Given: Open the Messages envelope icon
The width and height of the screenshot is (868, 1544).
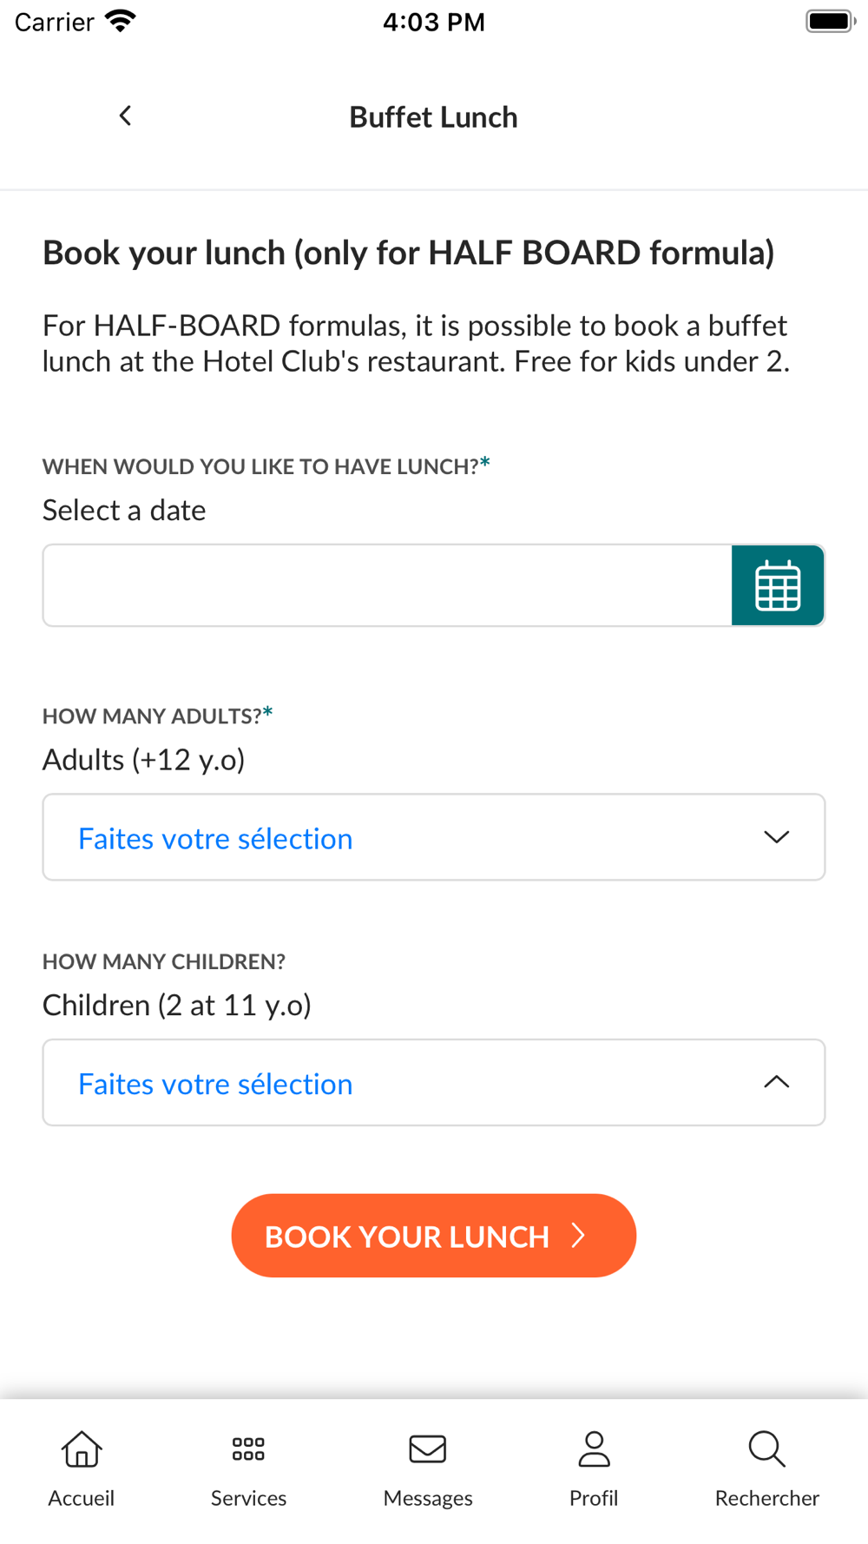Looking at the screenshot, I should click(x=428, y=1448).
